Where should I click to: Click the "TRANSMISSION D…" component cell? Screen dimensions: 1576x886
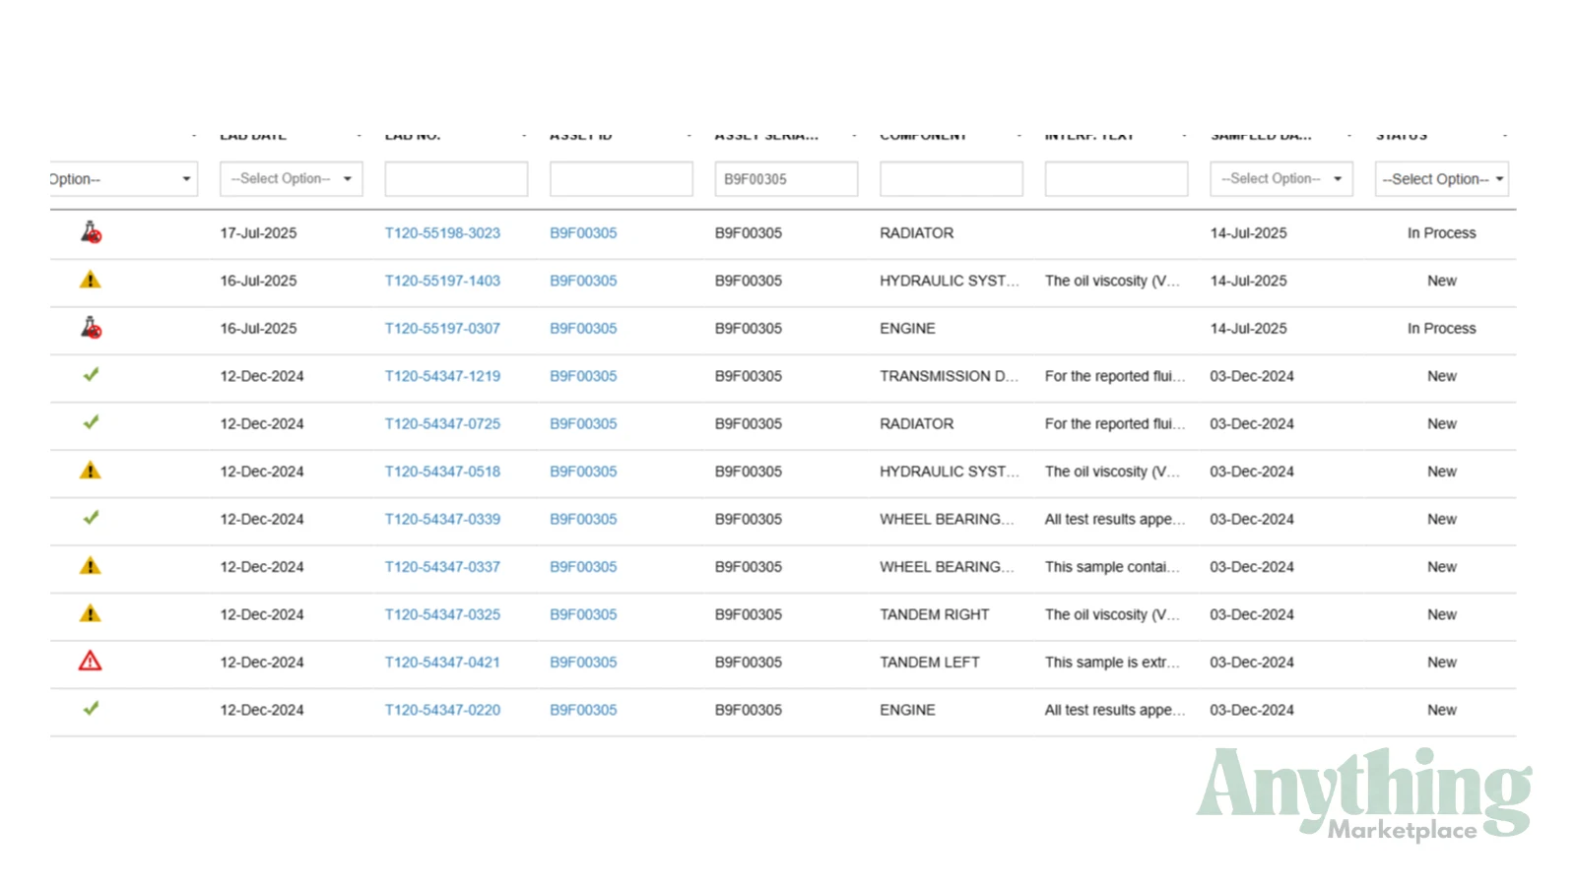tap(950, 376)
